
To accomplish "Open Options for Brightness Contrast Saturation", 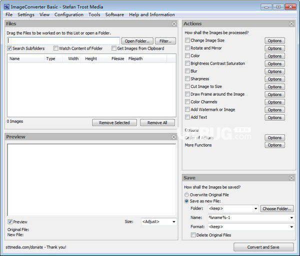I will (274, 64).
